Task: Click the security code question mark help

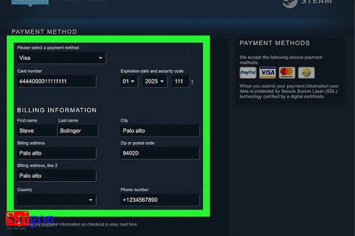Action: click(192, 83)
